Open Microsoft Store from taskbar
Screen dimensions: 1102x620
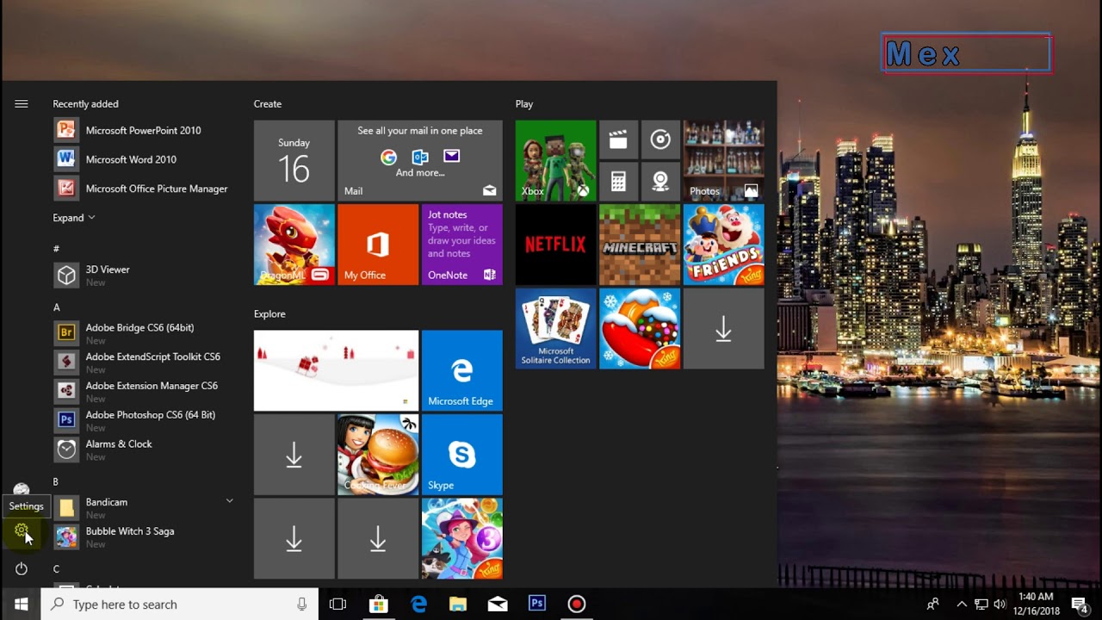tap(378, 604)
